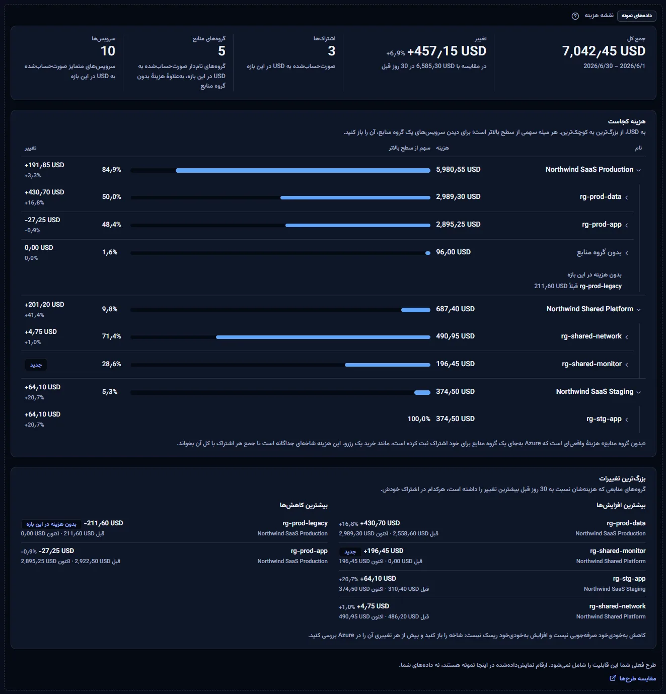666x694 pixels.
Task: Expand the rg-shared-network resource group
Action: [x=626, y=337]
